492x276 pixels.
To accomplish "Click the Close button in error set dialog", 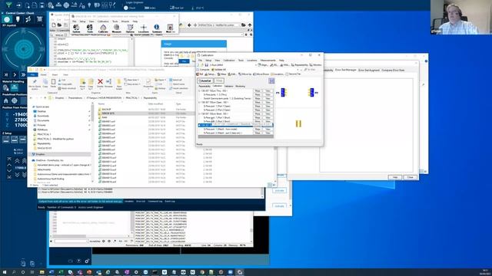I will click(411, 177).
